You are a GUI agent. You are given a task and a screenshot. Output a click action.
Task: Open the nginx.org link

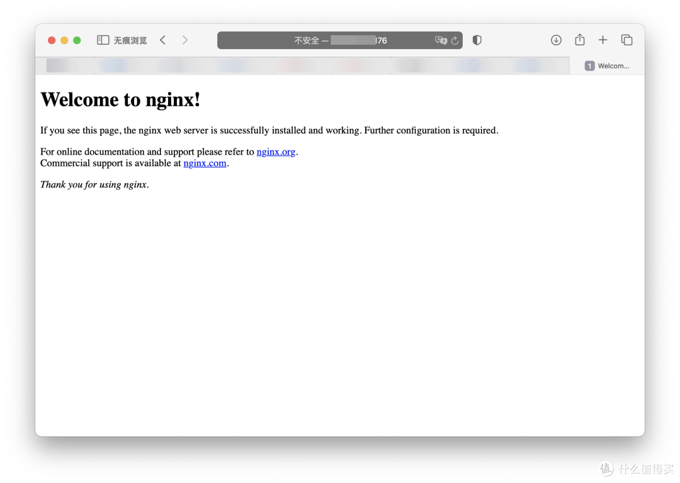click(x=276, y=152)
